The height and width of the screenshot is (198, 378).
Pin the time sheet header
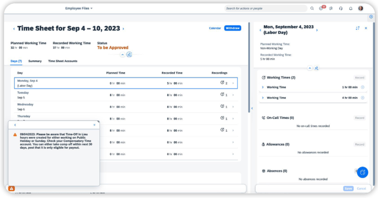[x=129, y=54]
